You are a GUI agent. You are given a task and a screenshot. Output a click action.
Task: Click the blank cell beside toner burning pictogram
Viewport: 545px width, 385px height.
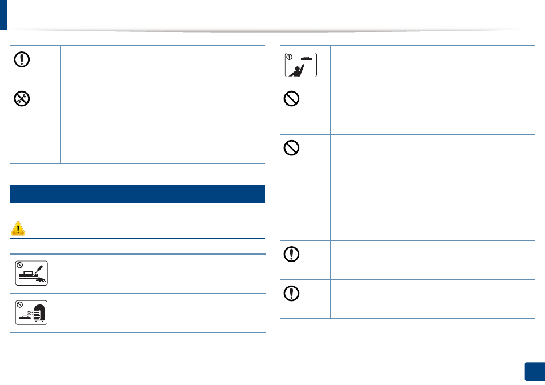163,274
